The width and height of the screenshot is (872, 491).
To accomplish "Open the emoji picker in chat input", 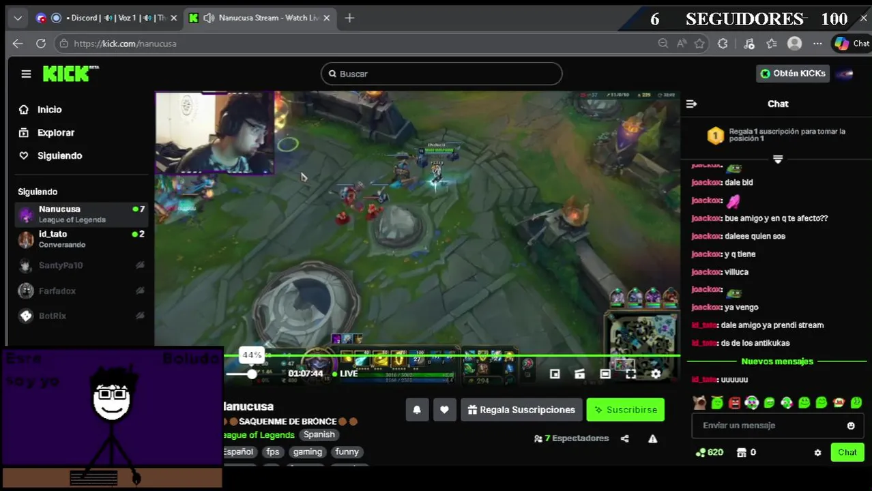I will pos(851,426).
